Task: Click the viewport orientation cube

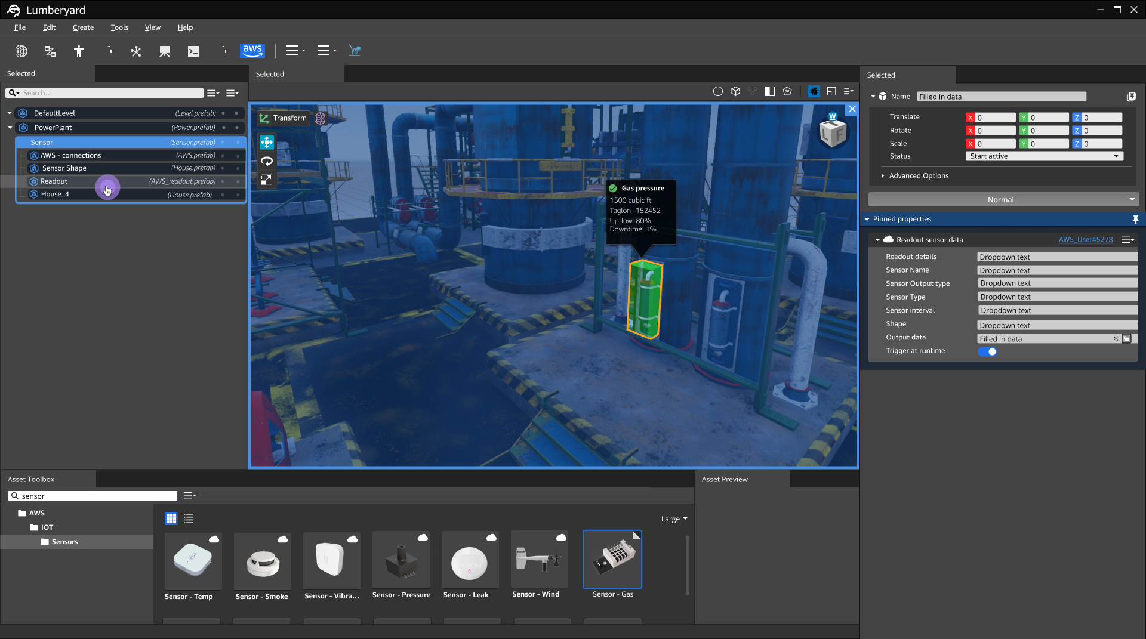Action: point(833,133)
